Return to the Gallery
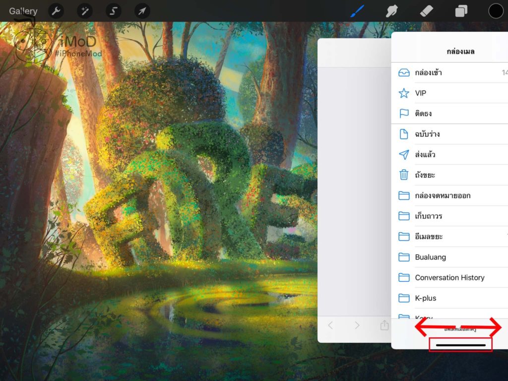 click(23, 10)
